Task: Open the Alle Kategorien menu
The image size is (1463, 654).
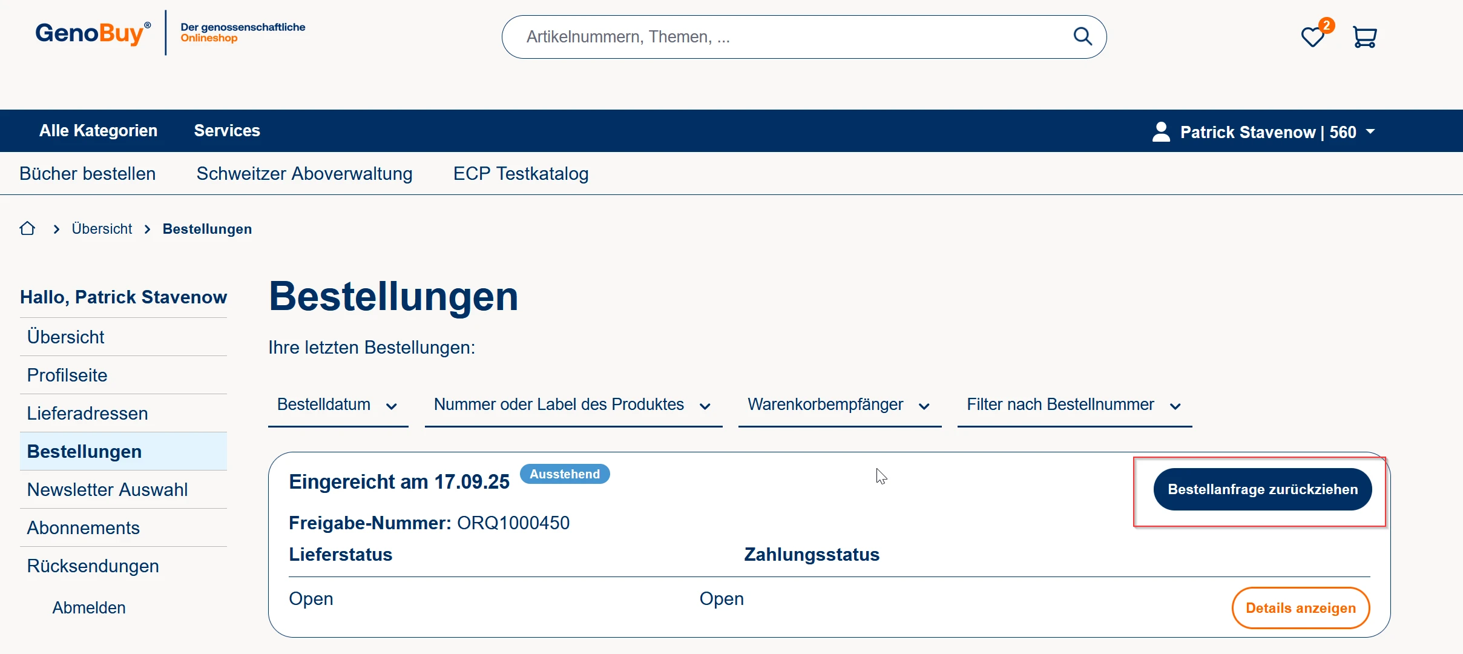Action: click(x=98, y=131)
